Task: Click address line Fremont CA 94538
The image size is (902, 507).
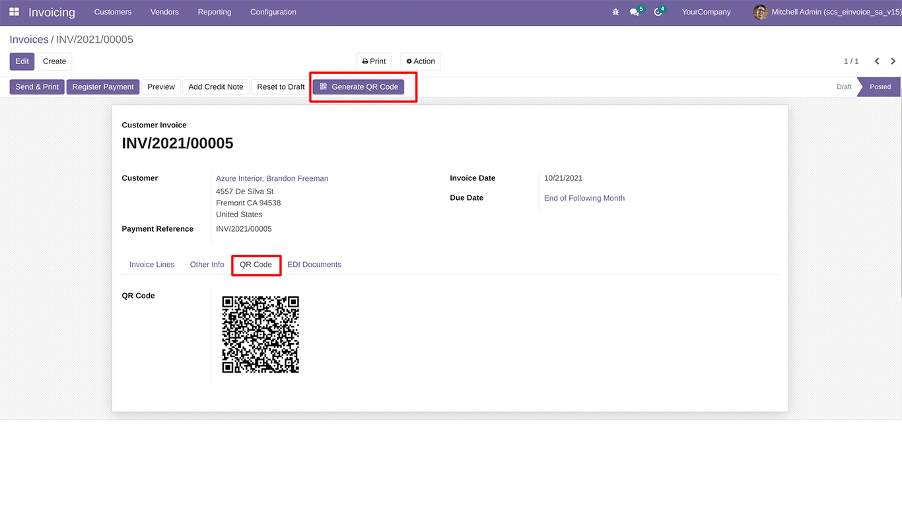Action: click(248, 203)
